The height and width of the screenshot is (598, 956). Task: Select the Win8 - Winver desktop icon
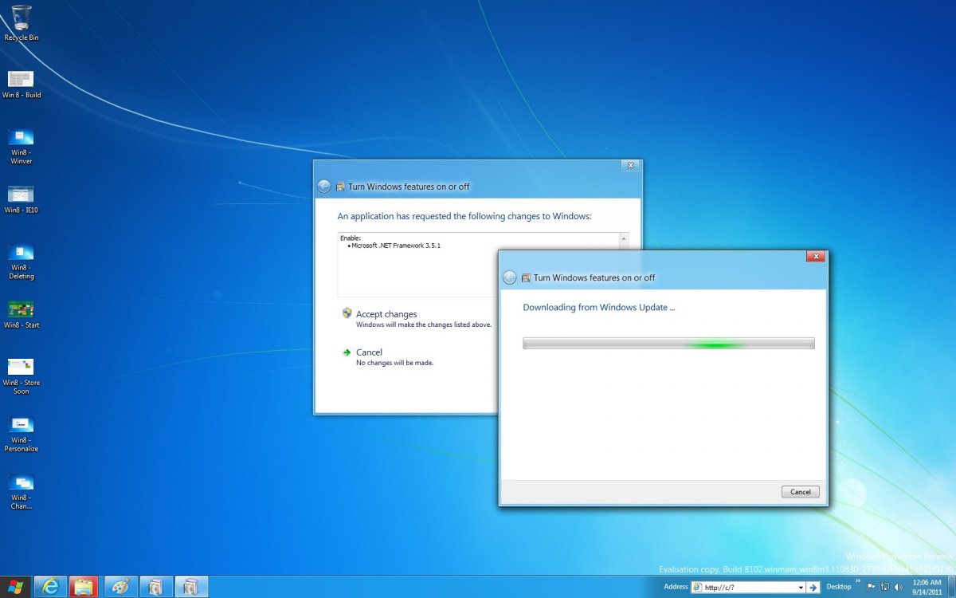[22, 146]
